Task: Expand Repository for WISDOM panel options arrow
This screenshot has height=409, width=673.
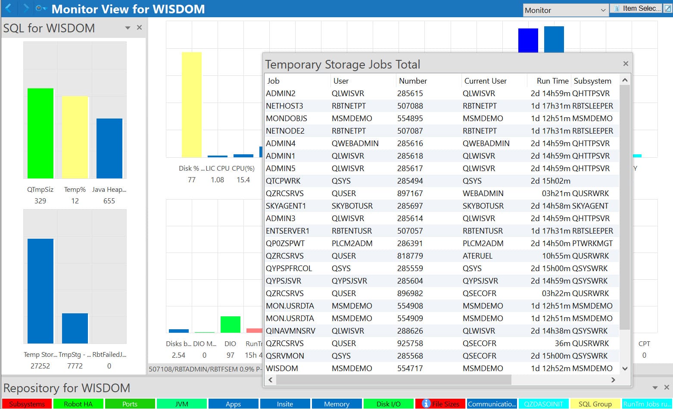Action: tap(655, 388)
